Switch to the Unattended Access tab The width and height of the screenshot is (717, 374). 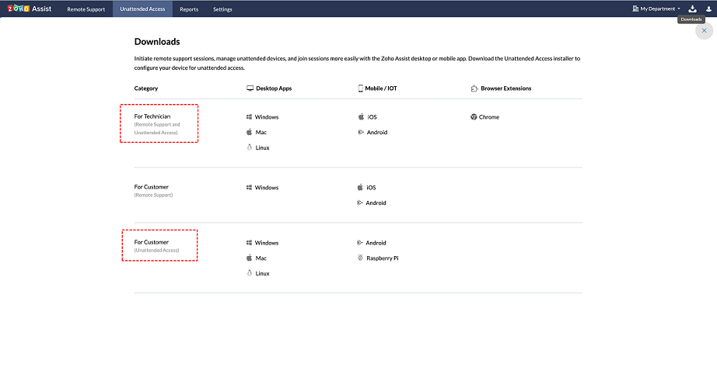142,9
